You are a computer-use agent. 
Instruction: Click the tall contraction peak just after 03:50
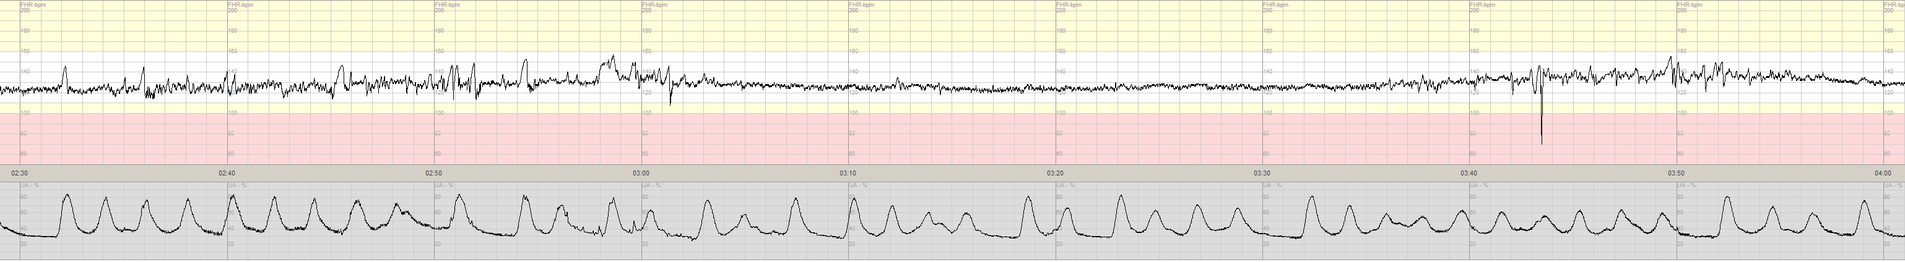pos(1727,198)
